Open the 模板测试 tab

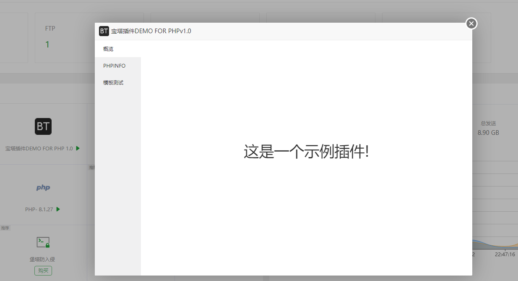click(x=118, y=83)
